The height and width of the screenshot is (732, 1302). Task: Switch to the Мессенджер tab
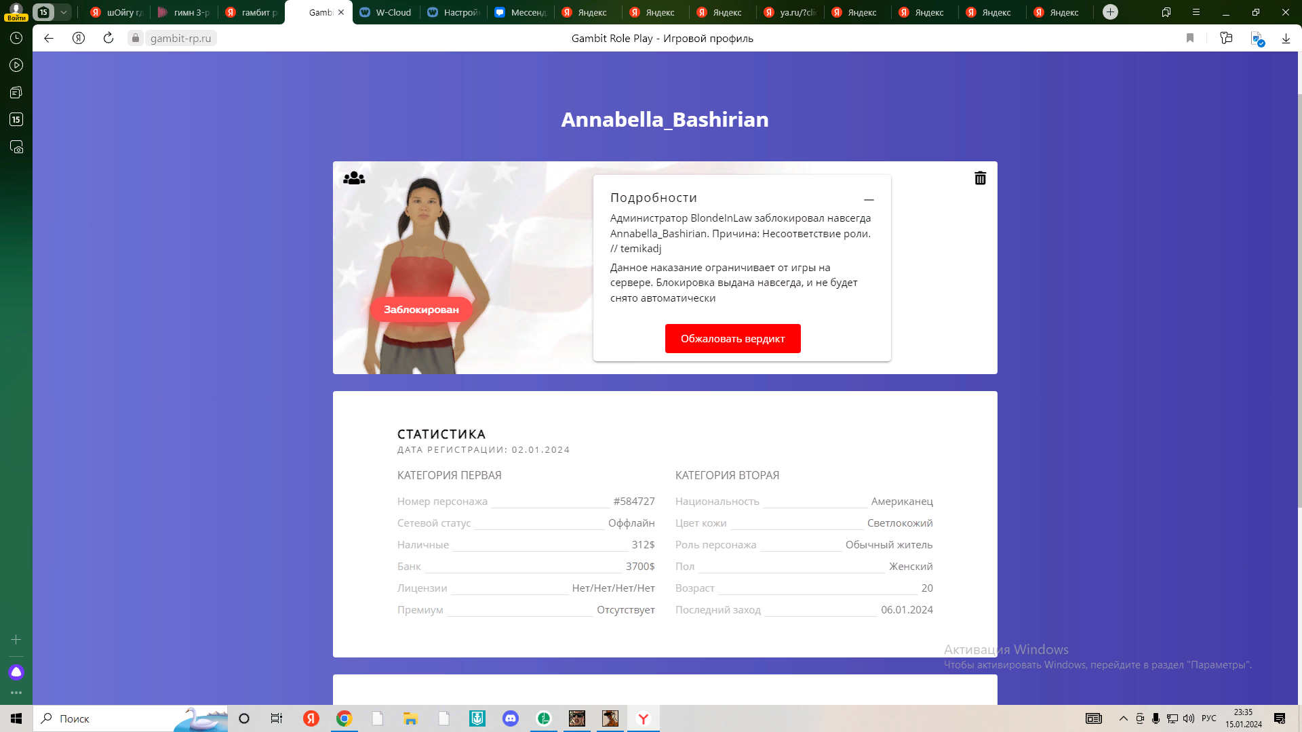tap(521, 12)
